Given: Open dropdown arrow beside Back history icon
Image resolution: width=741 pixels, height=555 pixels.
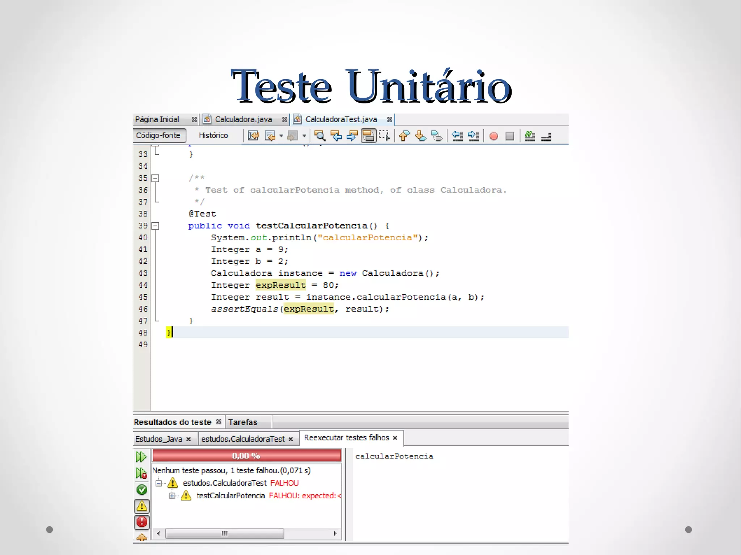Looking at the screenshot, I should [x=281, y=136].
